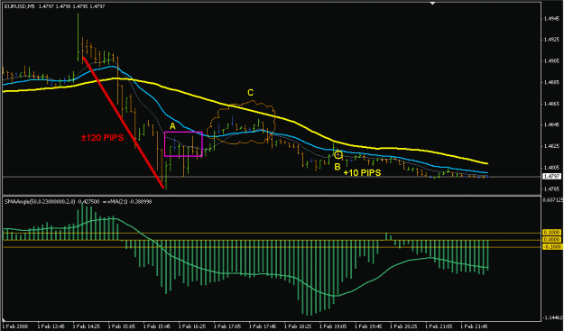Select the letter A label above magenta rectangle
This screenshot has width=564, height=331.
point(172,126)
